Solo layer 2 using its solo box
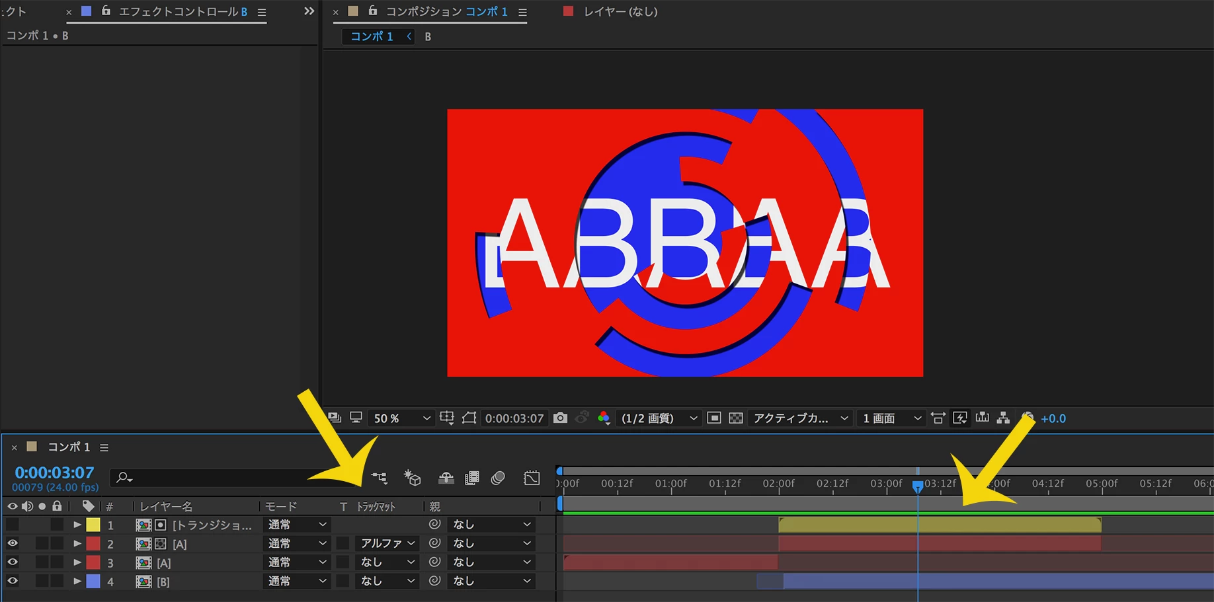This screenshot has height=602, width=1214. coord(42,543)
